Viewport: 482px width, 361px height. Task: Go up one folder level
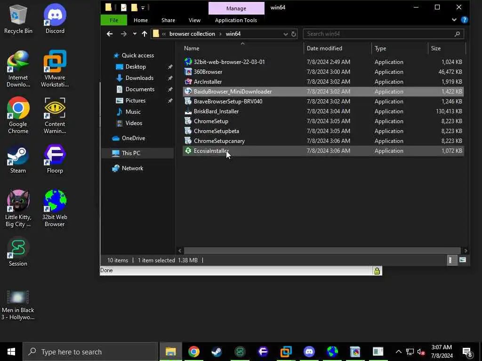(145, 34)
